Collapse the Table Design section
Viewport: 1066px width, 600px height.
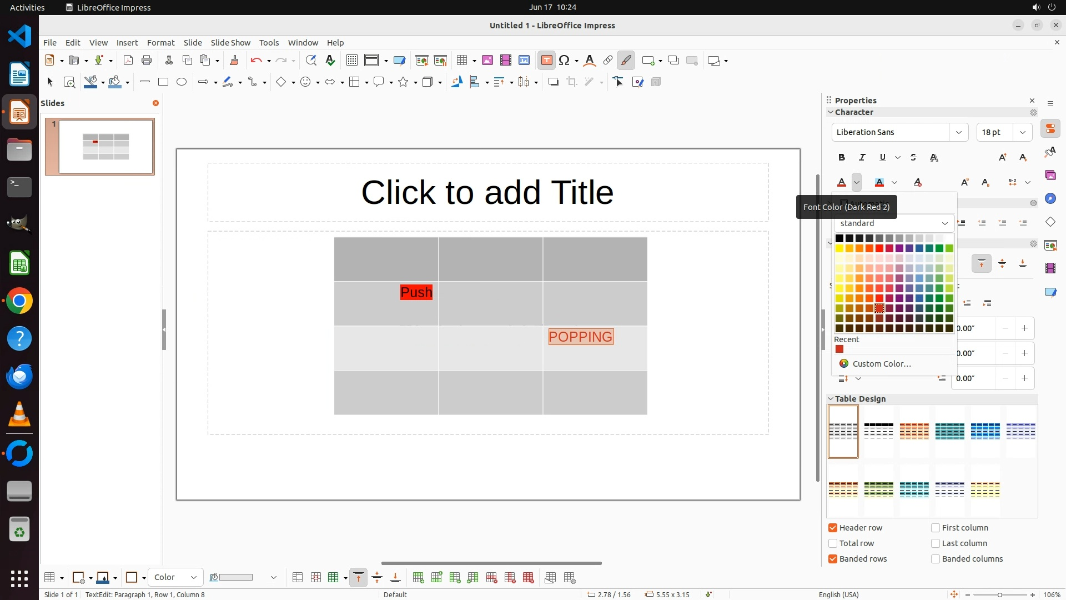[831, 399]
